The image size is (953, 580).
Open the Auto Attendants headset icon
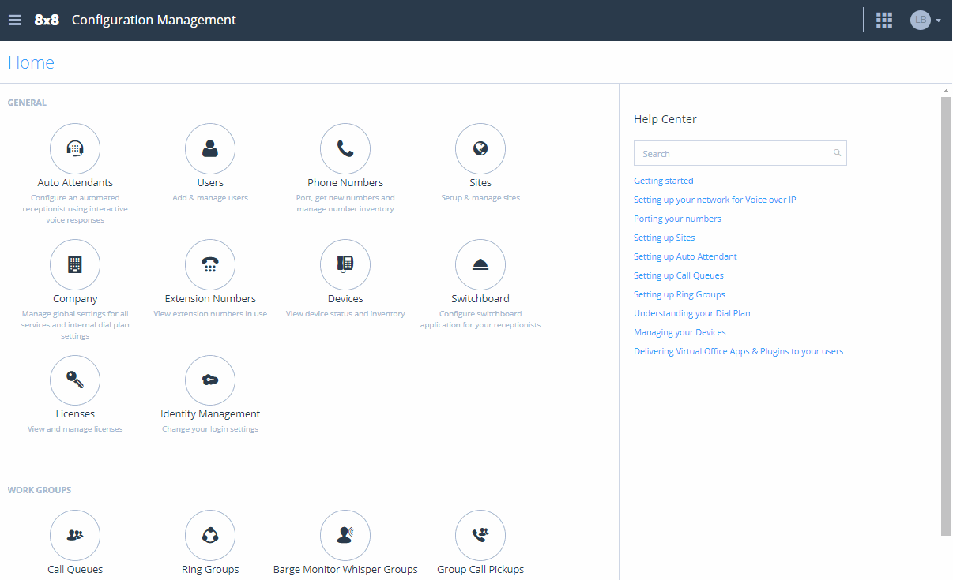click(x=75, y=148)
